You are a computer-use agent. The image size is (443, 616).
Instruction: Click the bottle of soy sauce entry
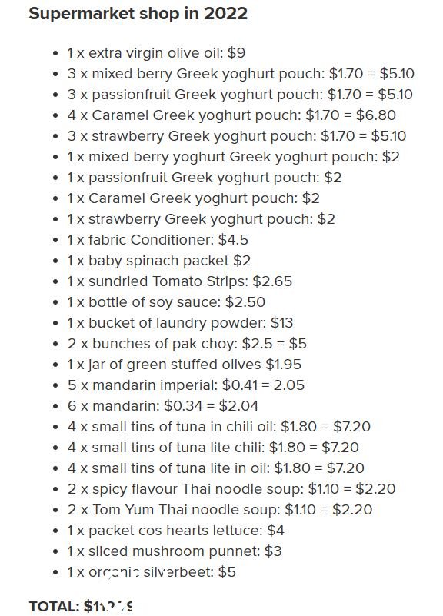click(x=166, y=302)
